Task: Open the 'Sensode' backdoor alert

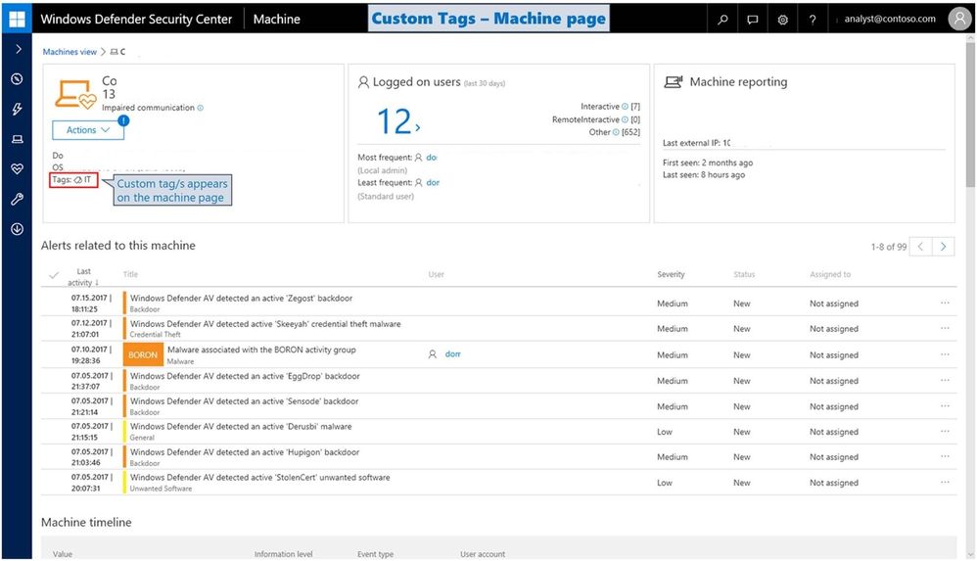Action: 245,401
